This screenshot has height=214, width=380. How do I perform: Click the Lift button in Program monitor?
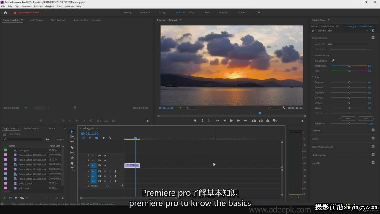coord(254,121)
